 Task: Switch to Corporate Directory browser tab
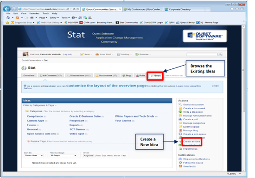(x=185, y=9)
